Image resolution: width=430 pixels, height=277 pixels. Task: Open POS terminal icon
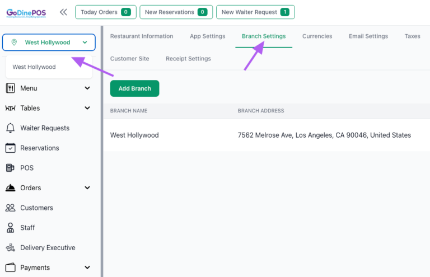11,168
